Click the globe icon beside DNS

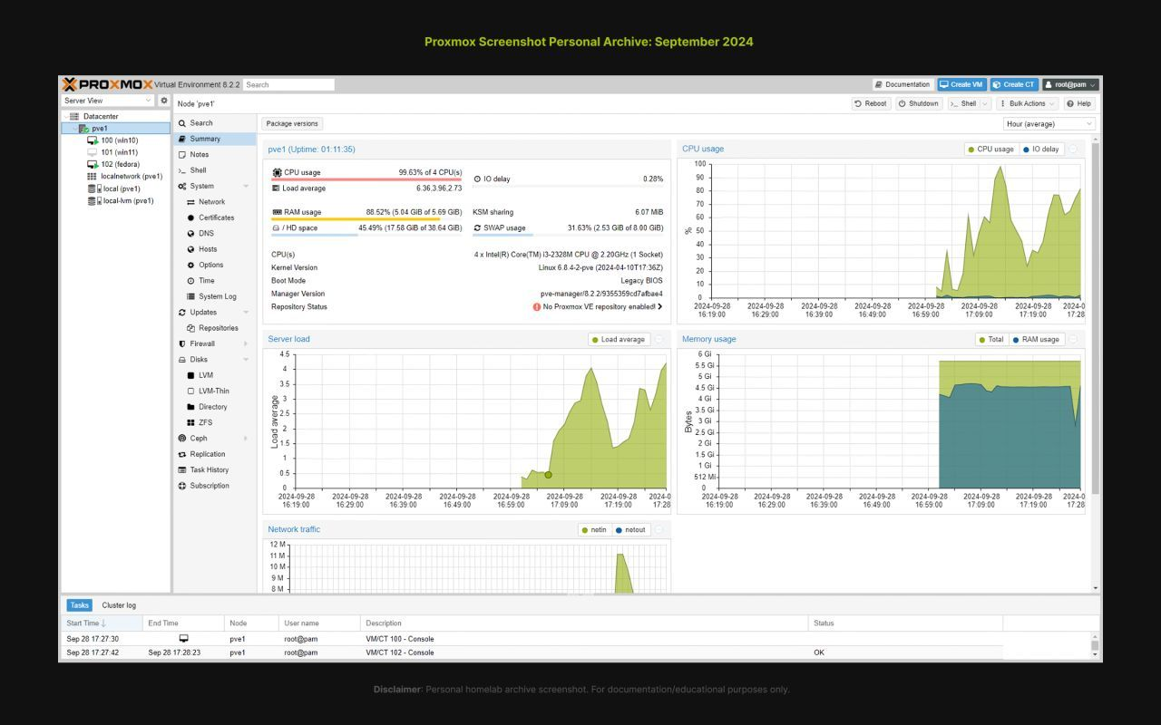click(190, 234)
